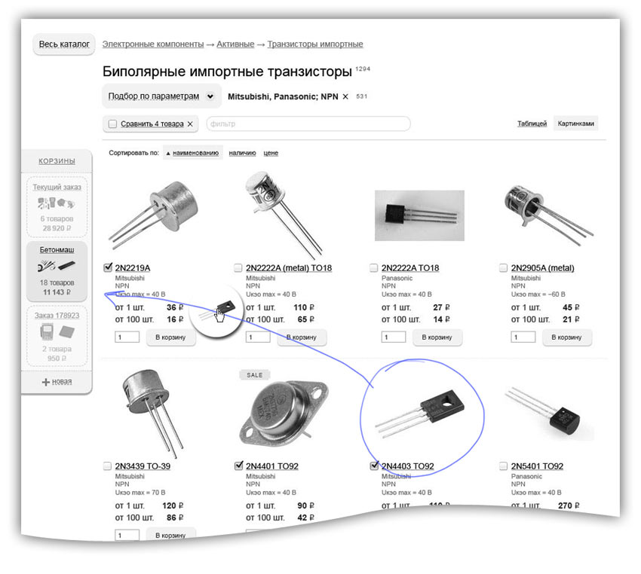
Task: Click the plus icon to add new basket
Action: click(46, 382)
